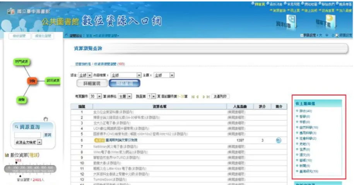Sort by the 資源名稱 column header

159,106
